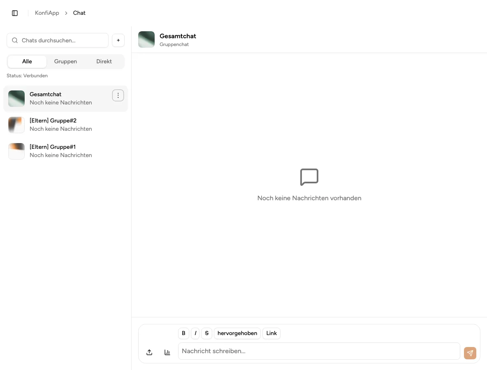Toggle bold formatting B button

(183, 333)
